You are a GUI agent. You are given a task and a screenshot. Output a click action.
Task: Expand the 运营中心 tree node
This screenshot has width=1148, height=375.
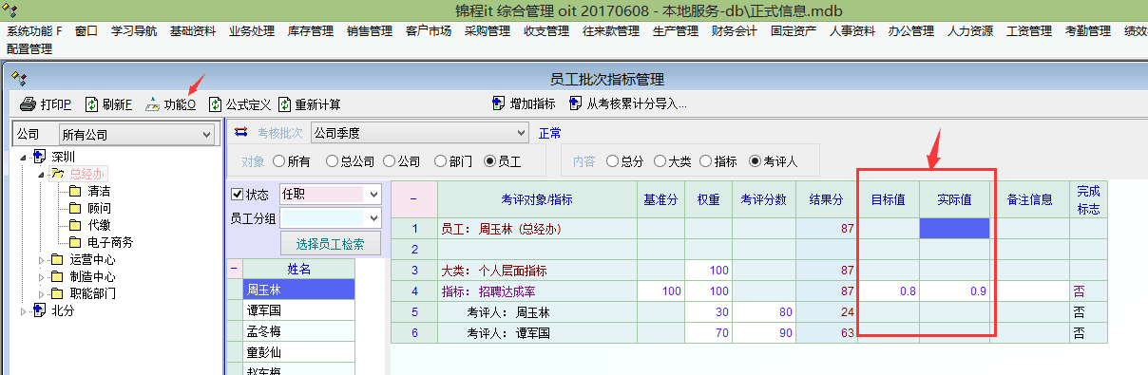[41, 259]
